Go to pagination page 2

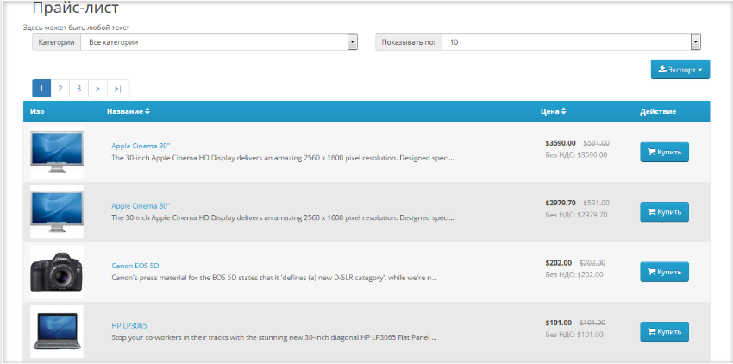pyautogui.click(x=60, y=89)
